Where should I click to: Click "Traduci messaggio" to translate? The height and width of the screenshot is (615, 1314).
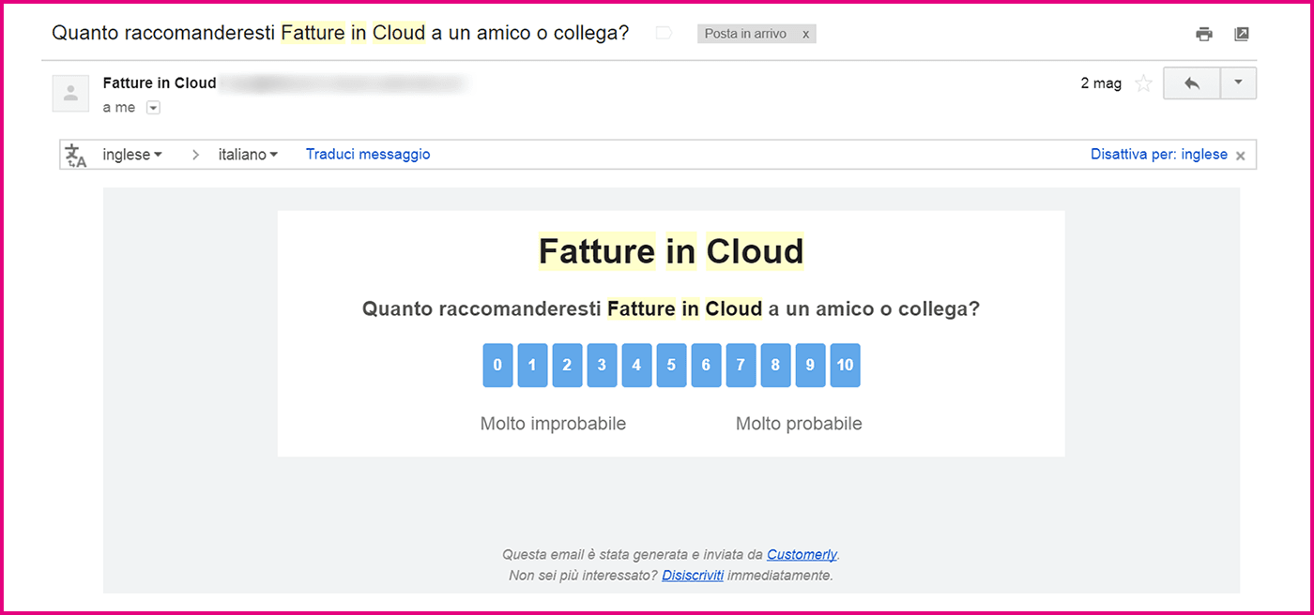point(368,154)
